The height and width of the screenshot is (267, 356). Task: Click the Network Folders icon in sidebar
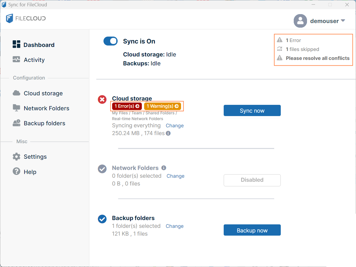pos(16,108)
